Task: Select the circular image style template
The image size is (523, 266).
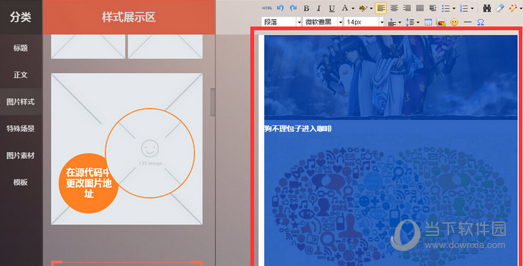Action: pyautogui.click(x=127, y=148)
